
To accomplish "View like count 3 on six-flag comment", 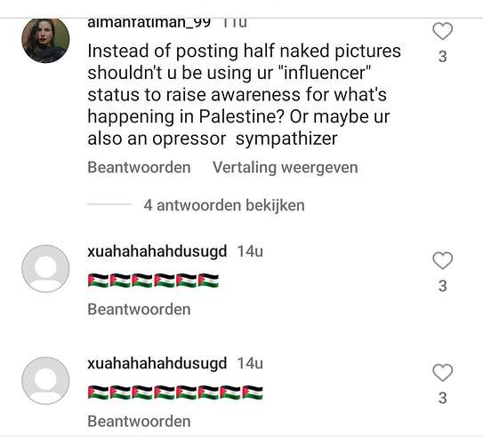I will (x=443, y=286).
